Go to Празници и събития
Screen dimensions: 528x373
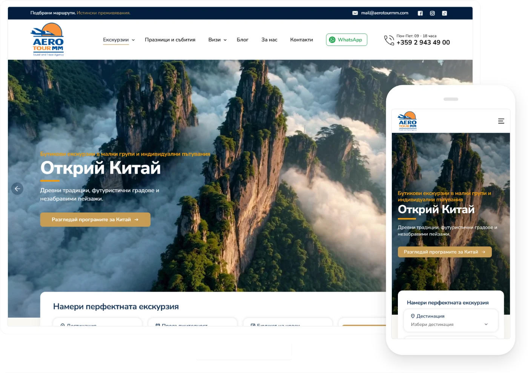pyautogui.click(x=170, y=40)
